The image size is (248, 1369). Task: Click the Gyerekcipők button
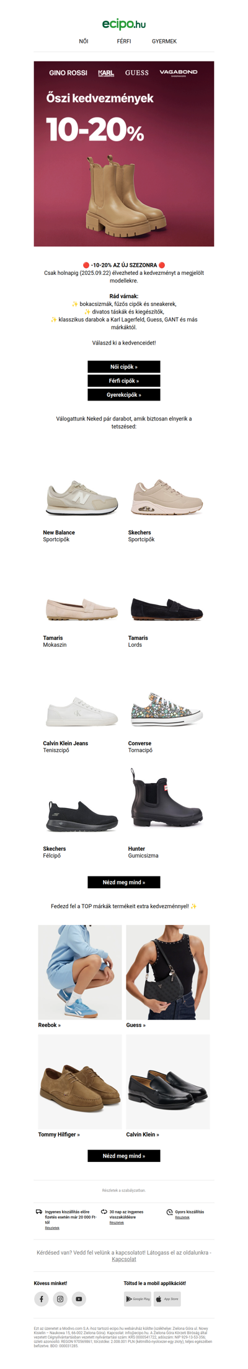tap(124, 395)
